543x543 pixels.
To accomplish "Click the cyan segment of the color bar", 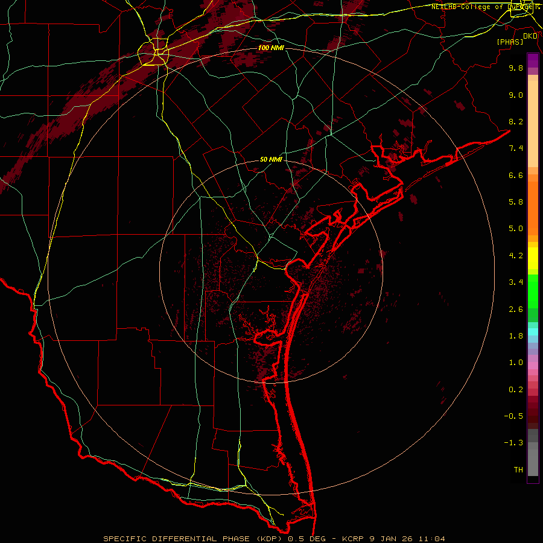I will click(533, 332).
